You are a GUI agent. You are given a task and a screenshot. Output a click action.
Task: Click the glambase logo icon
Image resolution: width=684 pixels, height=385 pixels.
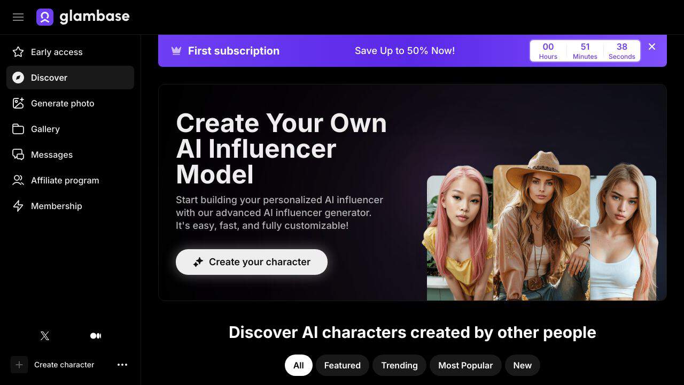pos(45,17)
